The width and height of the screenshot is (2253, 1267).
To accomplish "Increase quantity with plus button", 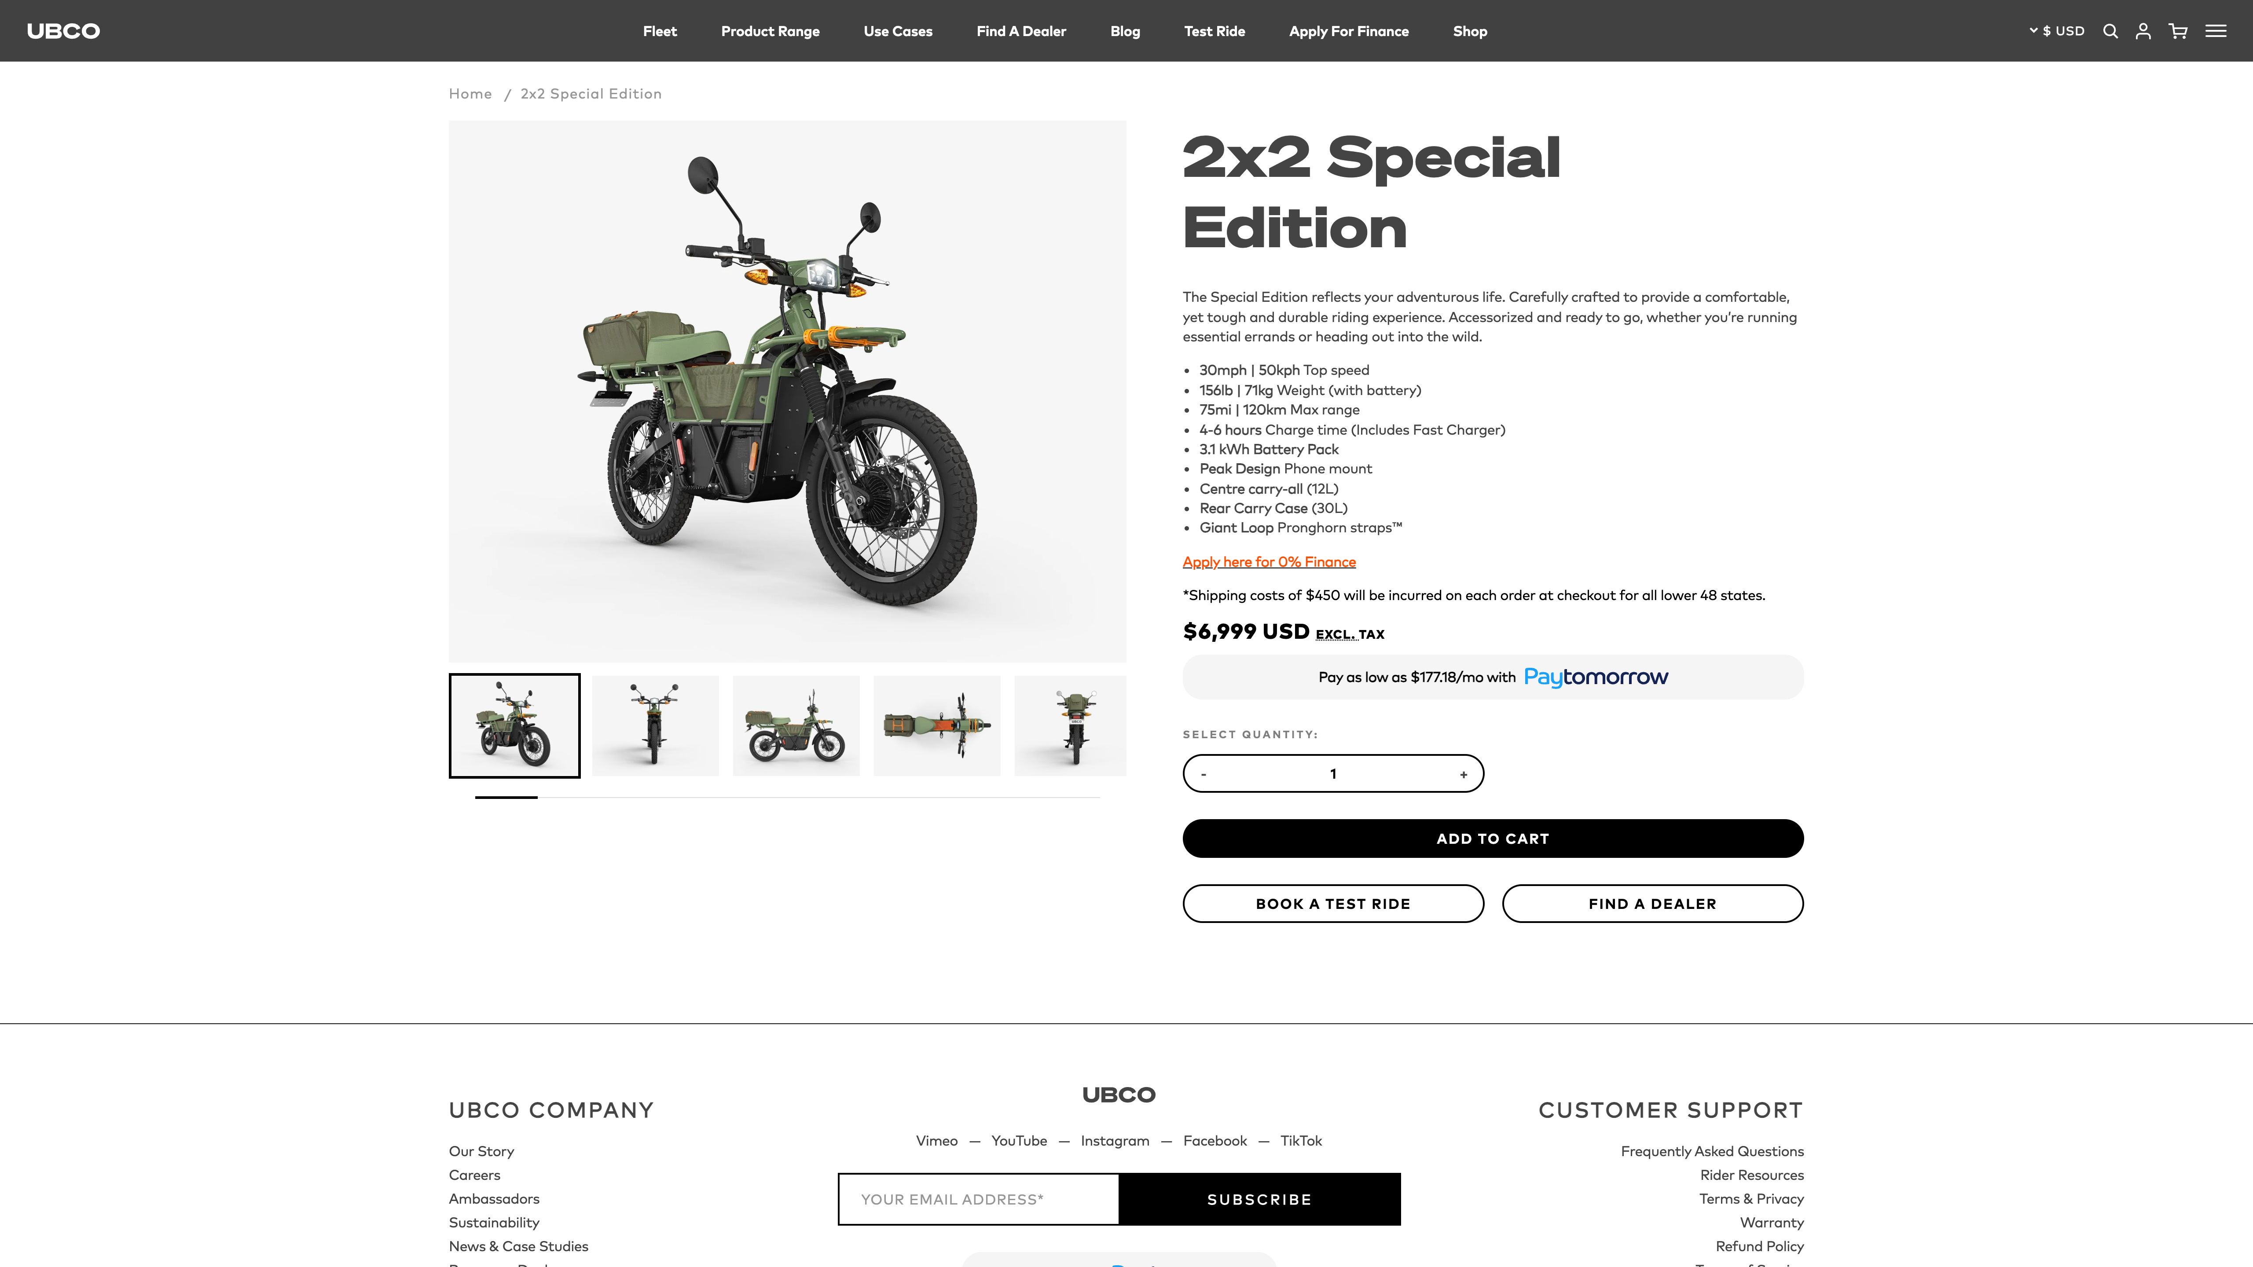I will [1463, 775].
